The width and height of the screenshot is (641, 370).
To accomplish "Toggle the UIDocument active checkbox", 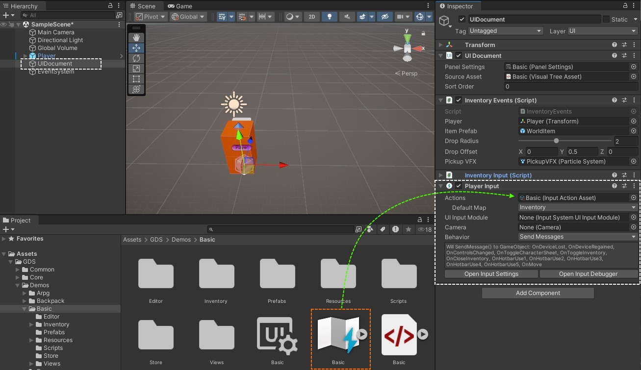I will click(x=462, y=20).
